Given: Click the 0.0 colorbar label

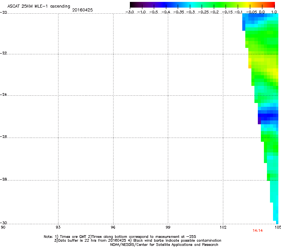Looking at the screenshot, I should (x=262, y=12).
